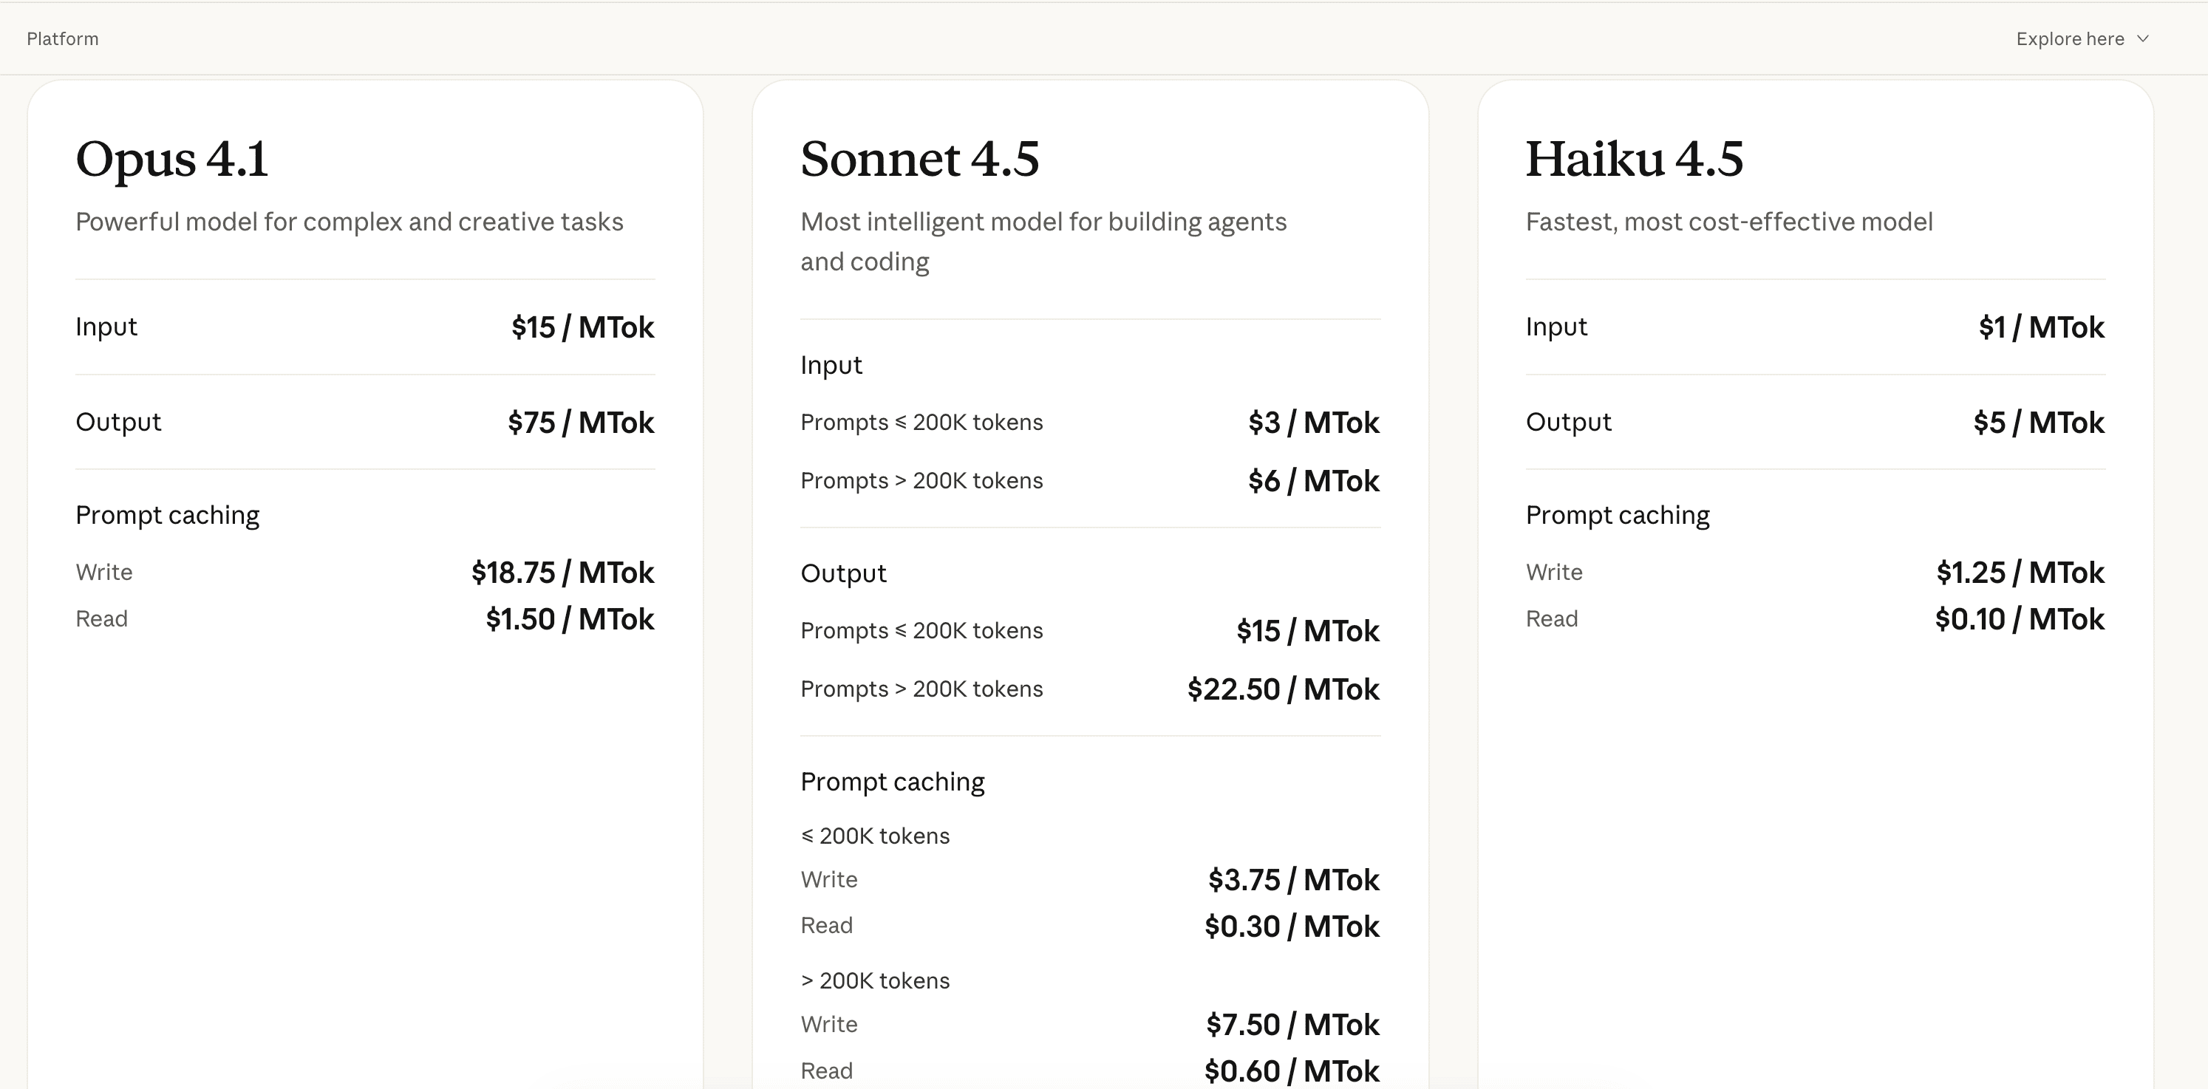
Task: Select the Opus 4.1 $75 / MTok output price
Action: (x=580, y=423)
